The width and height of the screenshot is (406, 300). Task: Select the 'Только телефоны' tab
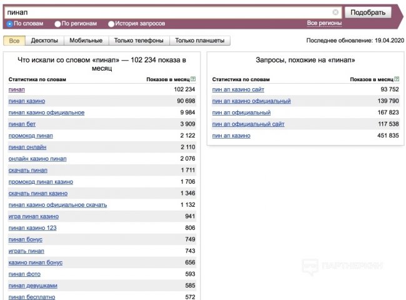tap(139, 41)
